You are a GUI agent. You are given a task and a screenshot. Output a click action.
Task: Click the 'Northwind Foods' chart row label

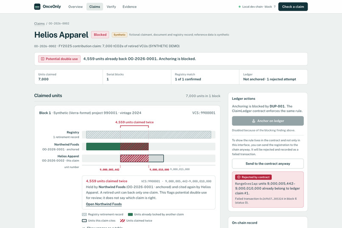click(67, 144)
